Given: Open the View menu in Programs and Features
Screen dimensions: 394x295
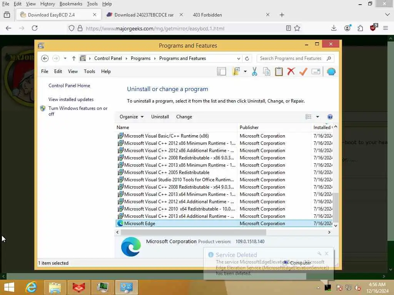Looking at the screenshot, I should point(73,71).
